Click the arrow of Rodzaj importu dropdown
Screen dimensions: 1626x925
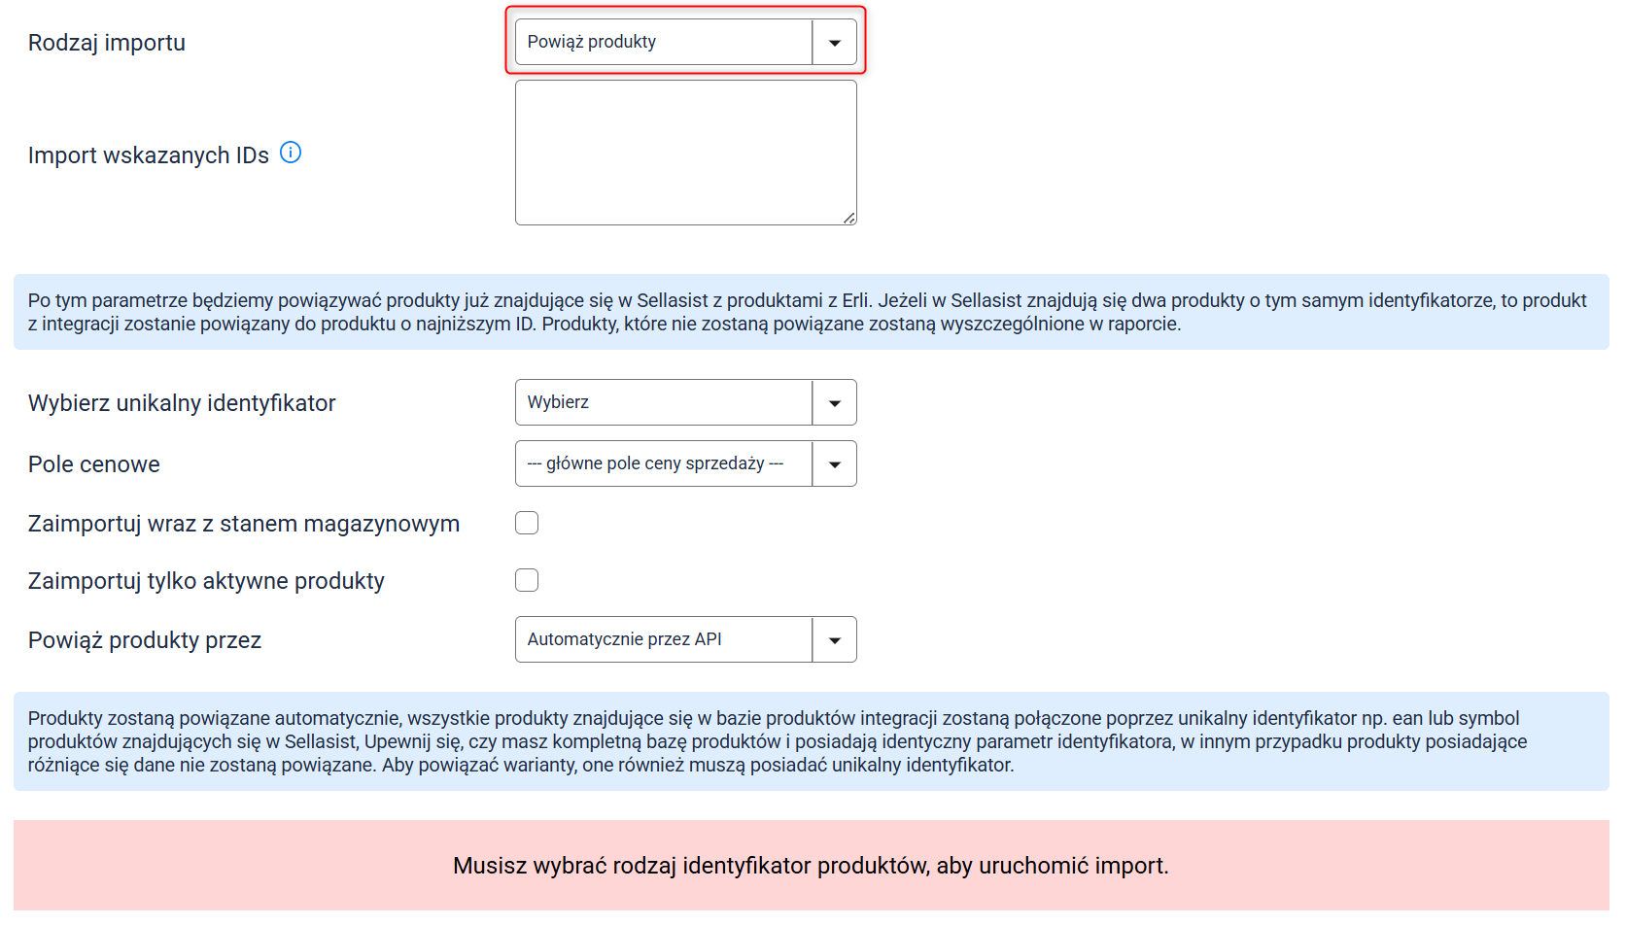[x=834, y=43]
